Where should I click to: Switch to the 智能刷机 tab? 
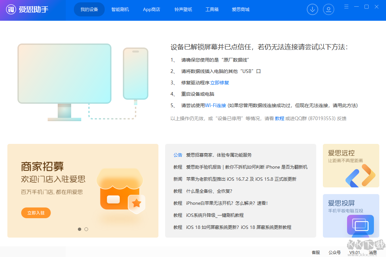coord(120,10)
